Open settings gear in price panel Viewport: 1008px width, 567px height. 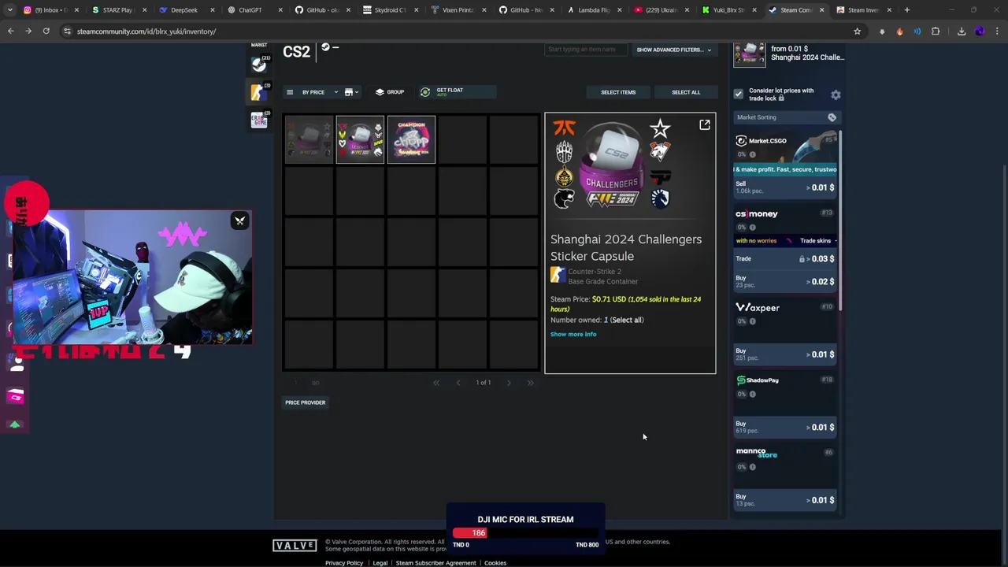[836, 94]
